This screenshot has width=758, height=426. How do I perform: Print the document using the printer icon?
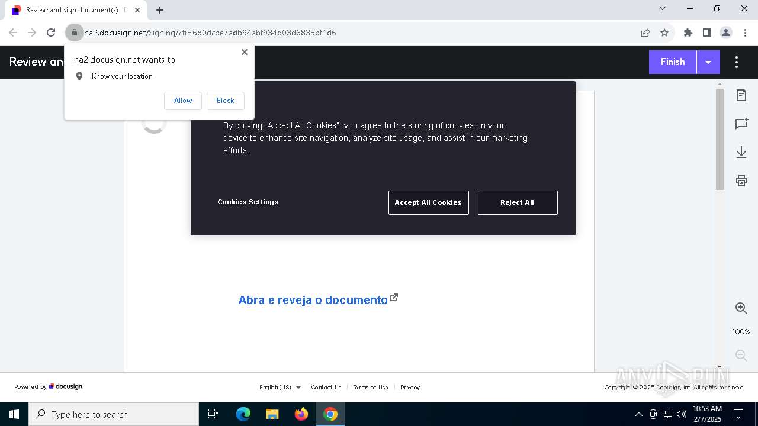click(x=741, y=180)
